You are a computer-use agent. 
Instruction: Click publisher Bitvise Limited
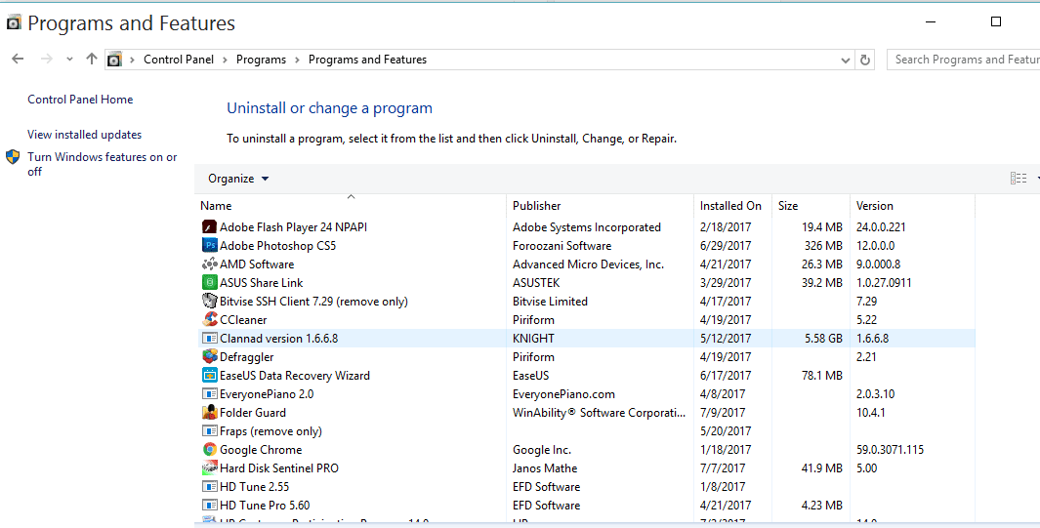coord(550,301)
